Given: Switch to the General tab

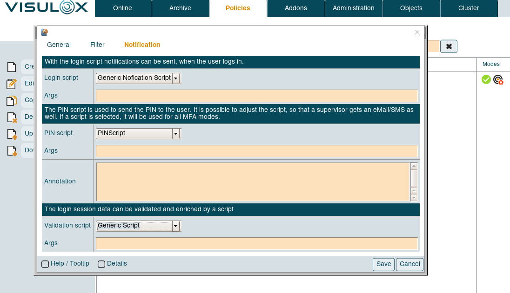Looking at the screenshot, I should coord(59,45).
